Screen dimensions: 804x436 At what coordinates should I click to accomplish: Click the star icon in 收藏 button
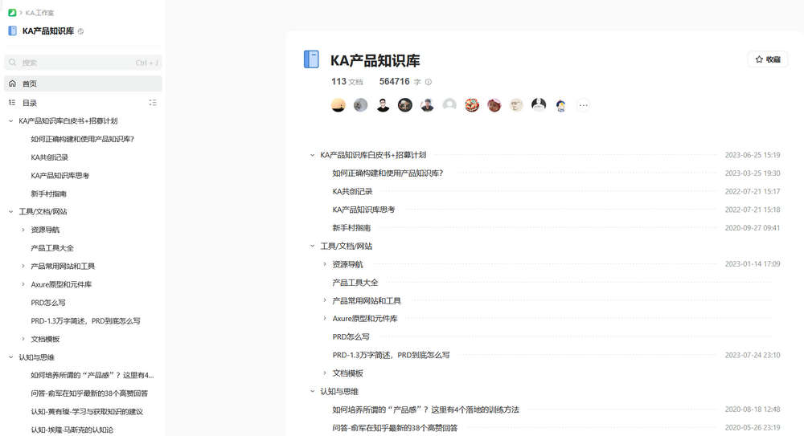[x=759, y=59]
